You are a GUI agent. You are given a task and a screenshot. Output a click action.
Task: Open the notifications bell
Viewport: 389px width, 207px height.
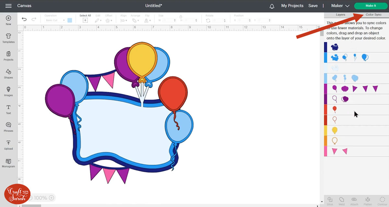(x=272, y=6)
